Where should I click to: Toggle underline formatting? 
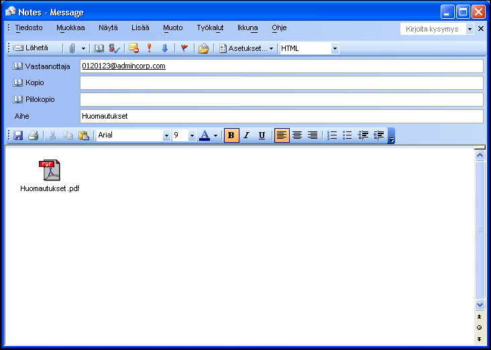click(x=262, y=135)
